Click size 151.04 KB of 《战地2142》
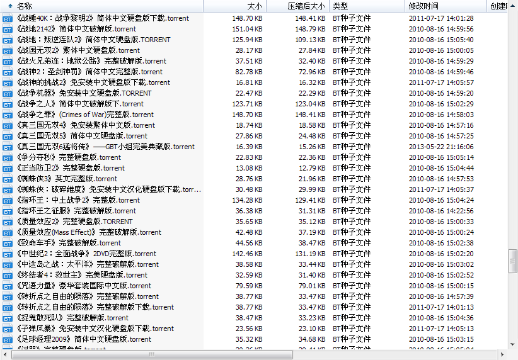 click(x=247, y=29)
